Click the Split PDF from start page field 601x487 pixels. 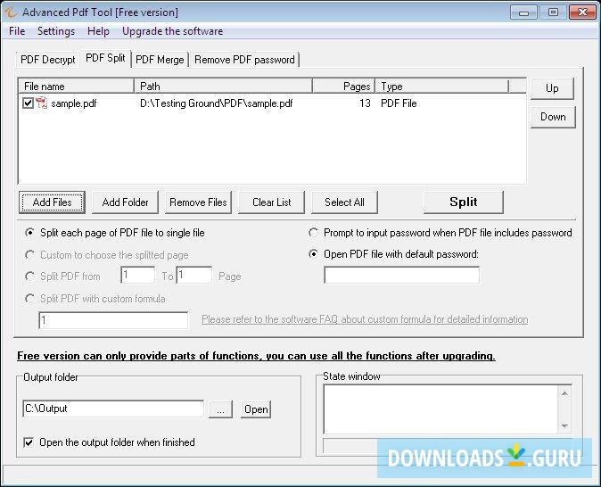tap(137, 276)
